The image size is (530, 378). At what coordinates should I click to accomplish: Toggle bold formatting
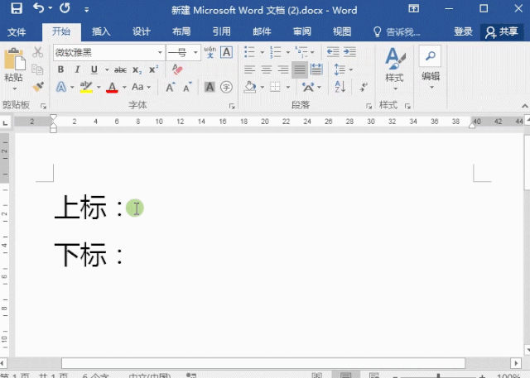coord(60,69)
